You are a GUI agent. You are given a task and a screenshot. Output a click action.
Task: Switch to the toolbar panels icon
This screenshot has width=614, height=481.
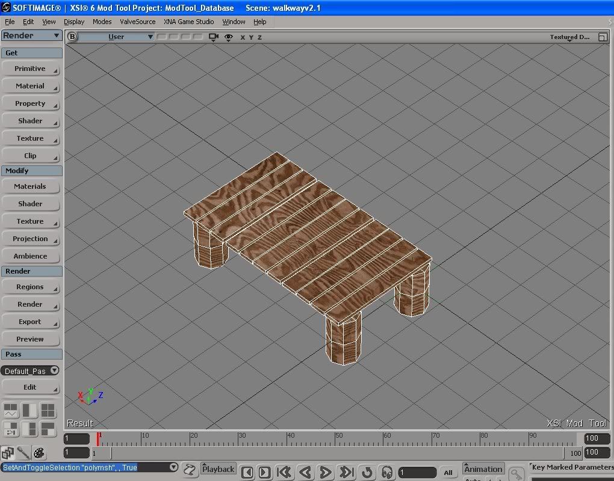click(7, 453)
